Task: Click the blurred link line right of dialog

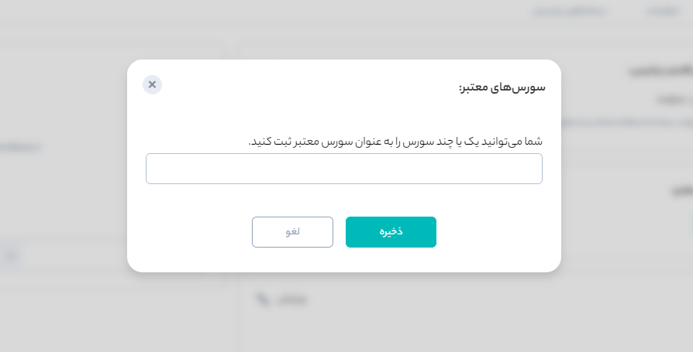Action: [626, 121]
